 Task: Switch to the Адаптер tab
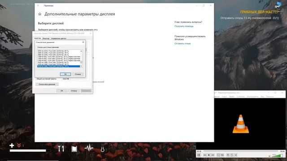coord(38,38)
